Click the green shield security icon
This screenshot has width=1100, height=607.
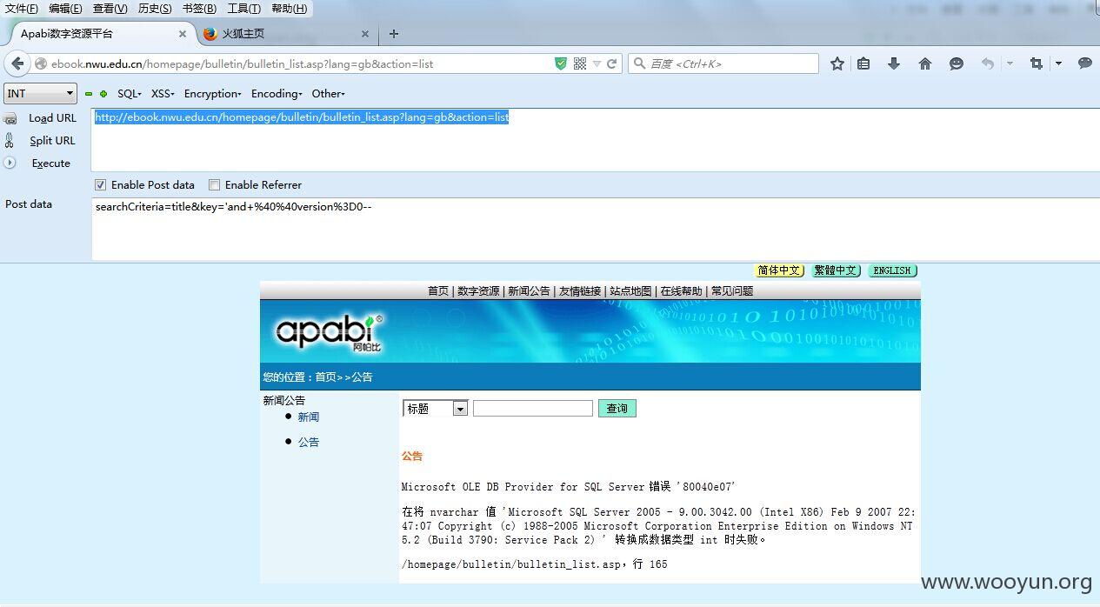click(x=561, y=63)
